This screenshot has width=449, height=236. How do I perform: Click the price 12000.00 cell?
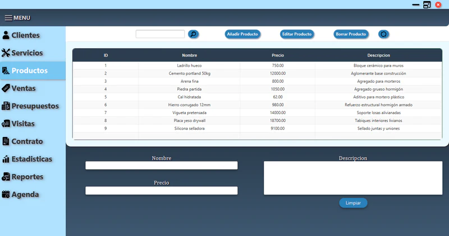pos(278,73)
